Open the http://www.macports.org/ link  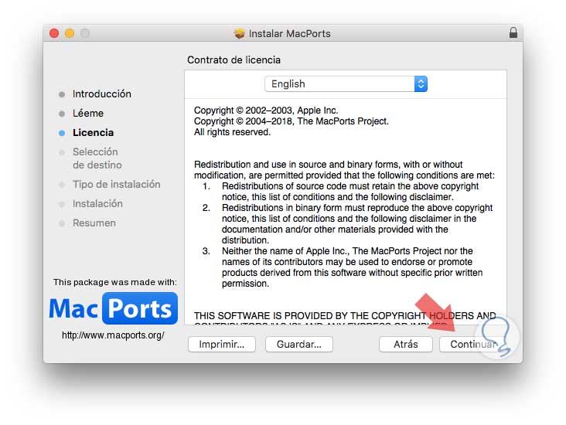[113, 335]
